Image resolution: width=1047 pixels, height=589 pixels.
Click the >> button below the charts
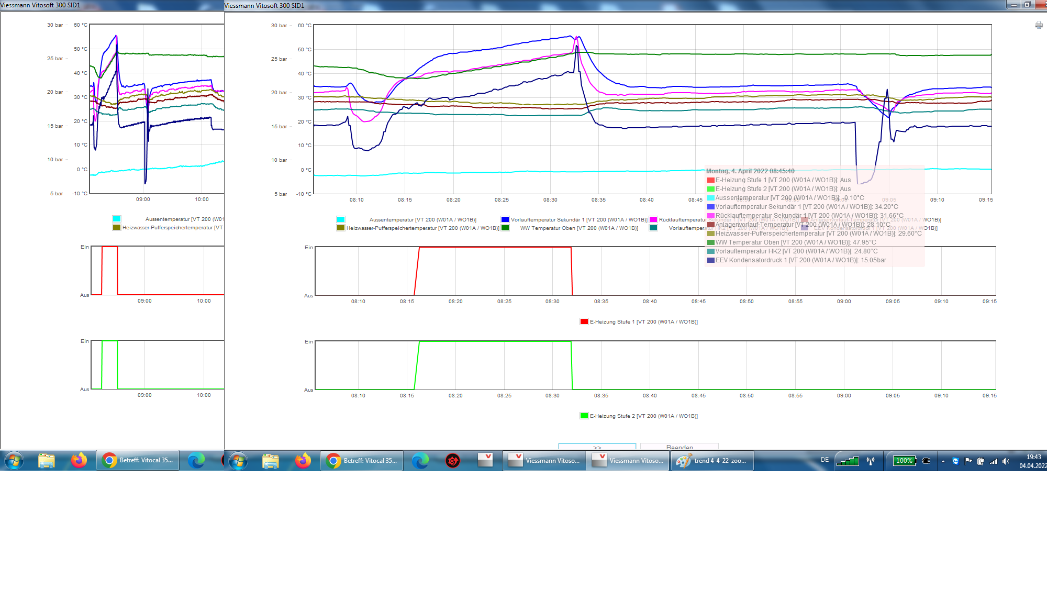coord(597,447)
